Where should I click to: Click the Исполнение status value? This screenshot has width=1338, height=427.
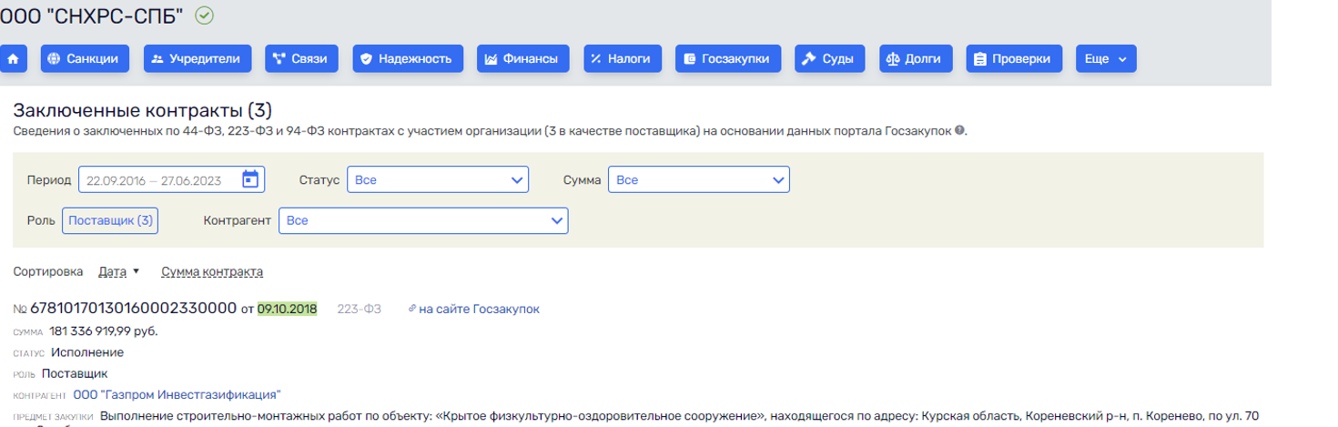(87, 352)
